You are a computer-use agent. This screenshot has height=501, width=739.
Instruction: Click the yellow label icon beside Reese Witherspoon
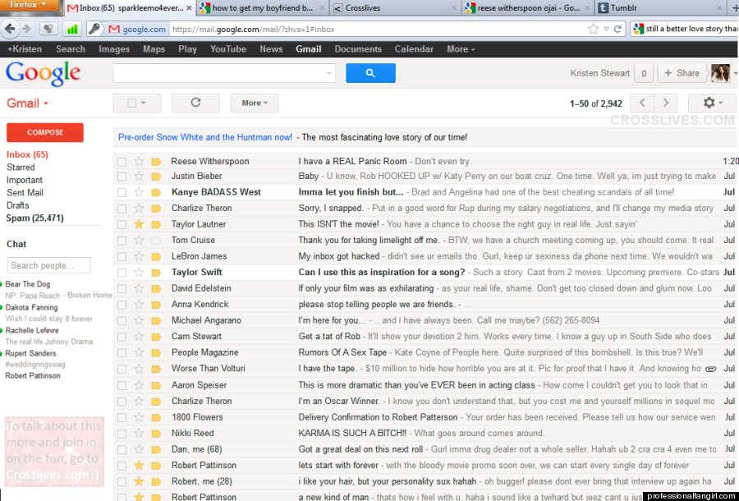[157, 160]
